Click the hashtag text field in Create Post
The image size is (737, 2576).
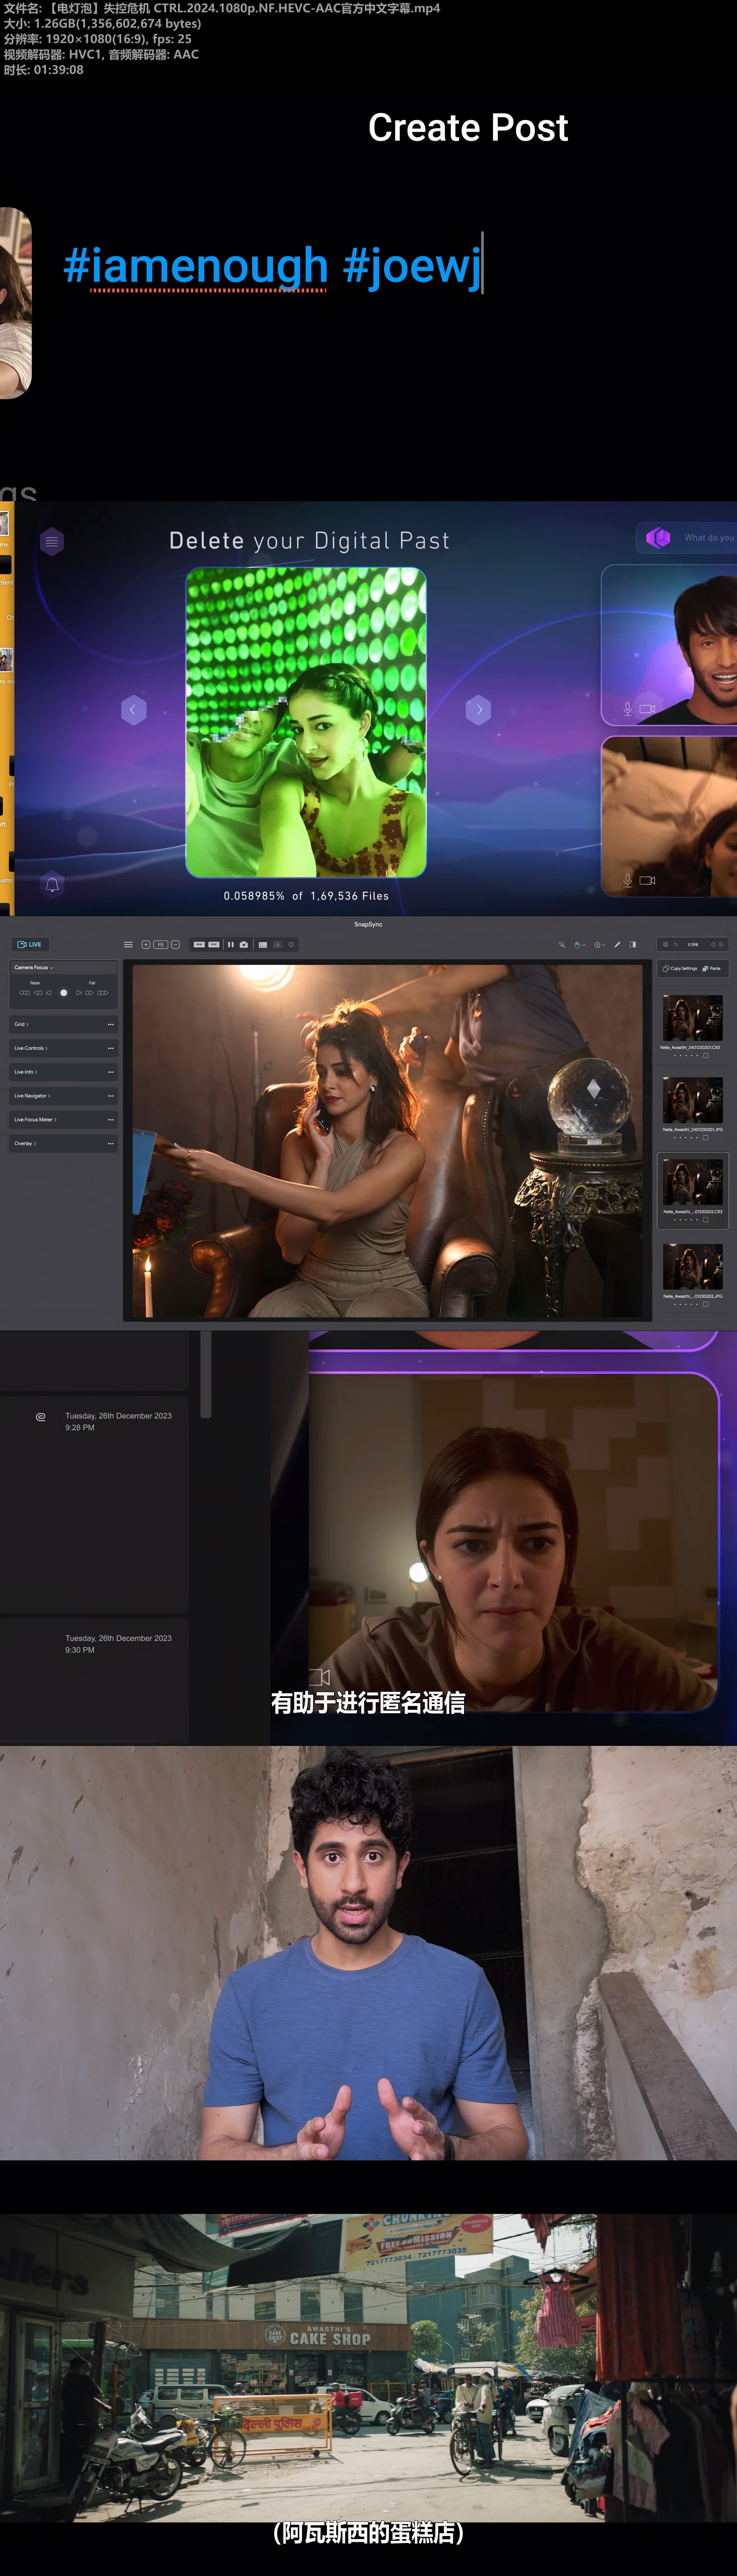click(273, 265)
